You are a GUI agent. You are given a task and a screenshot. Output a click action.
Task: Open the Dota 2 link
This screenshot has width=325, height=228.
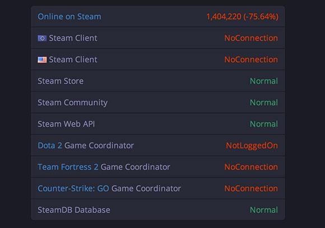(50, 145)
